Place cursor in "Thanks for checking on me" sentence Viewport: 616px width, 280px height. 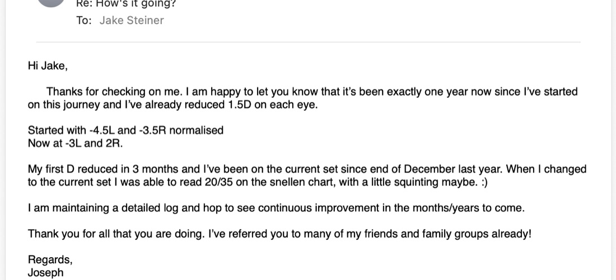coord(114,92)
